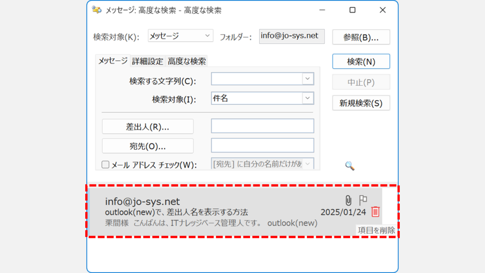Click the 差出人(R)... button
This screenshot has height=273, width=485.
(x=148, y=126)
